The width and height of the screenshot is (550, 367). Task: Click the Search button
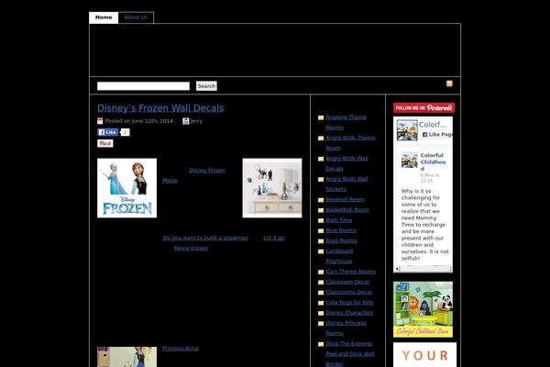coord(206,86)
